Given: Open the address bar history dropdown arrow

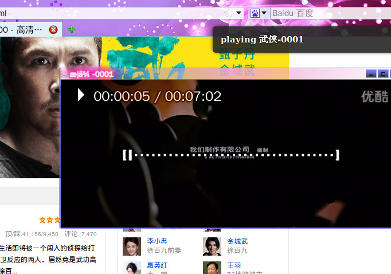Looking at the screenshot, I should [239, 13].
